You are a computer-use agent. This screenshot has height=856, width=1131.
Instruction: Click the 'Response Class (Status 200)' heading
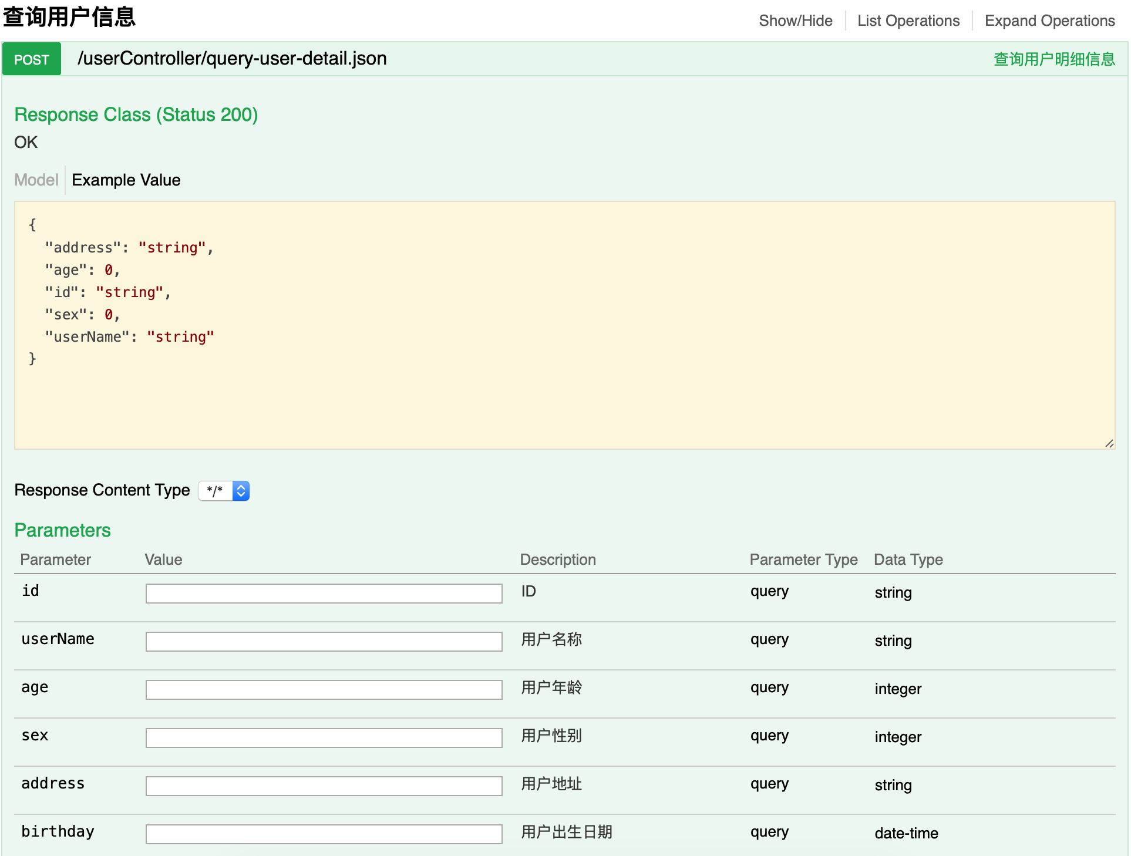coord(136,114)
